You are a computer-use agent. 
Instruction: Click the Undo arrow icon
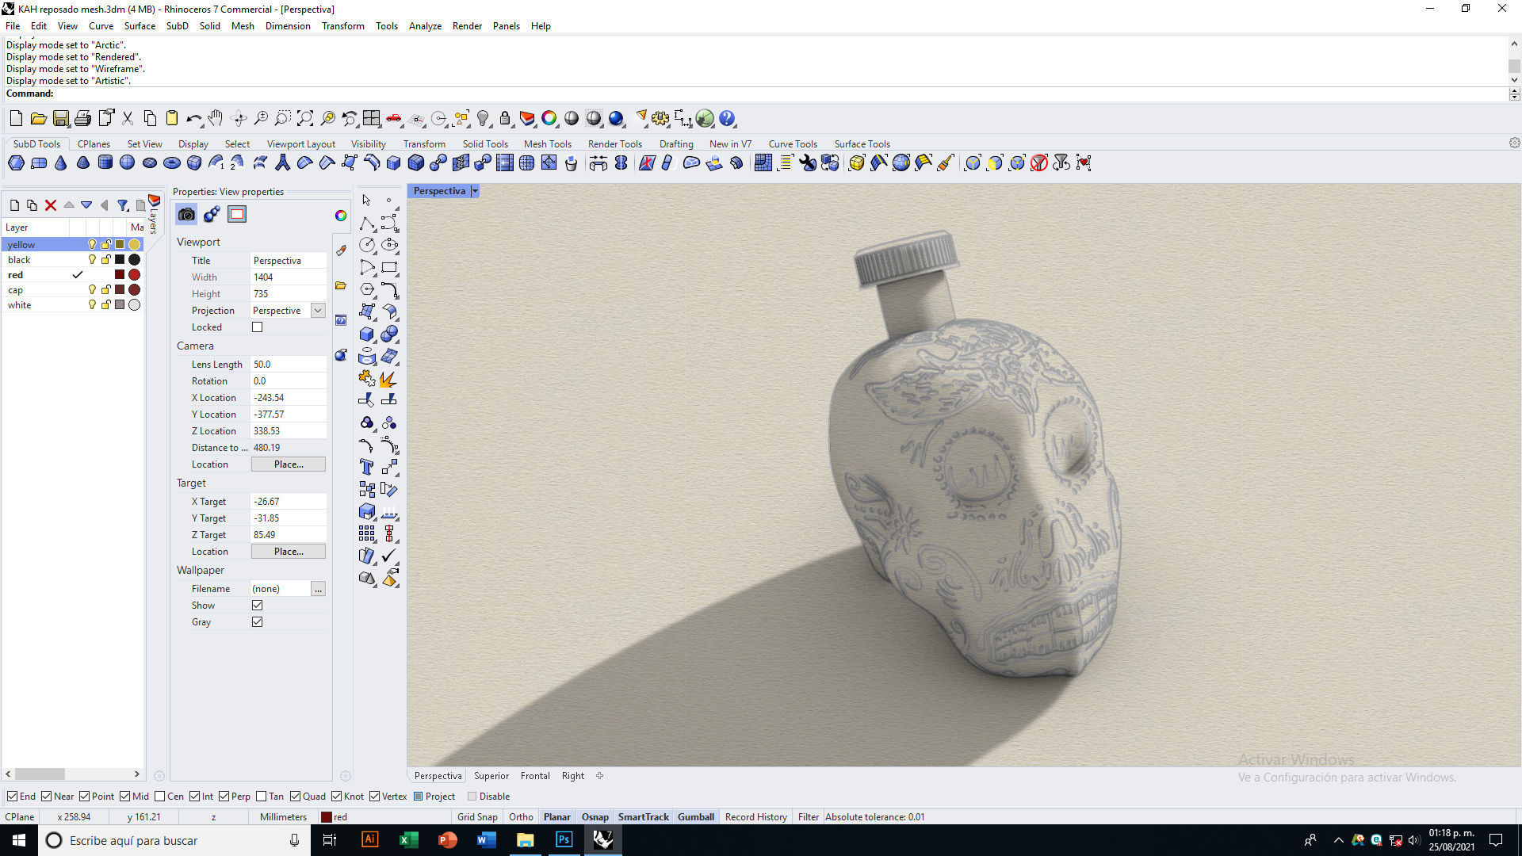coord(193,119)
